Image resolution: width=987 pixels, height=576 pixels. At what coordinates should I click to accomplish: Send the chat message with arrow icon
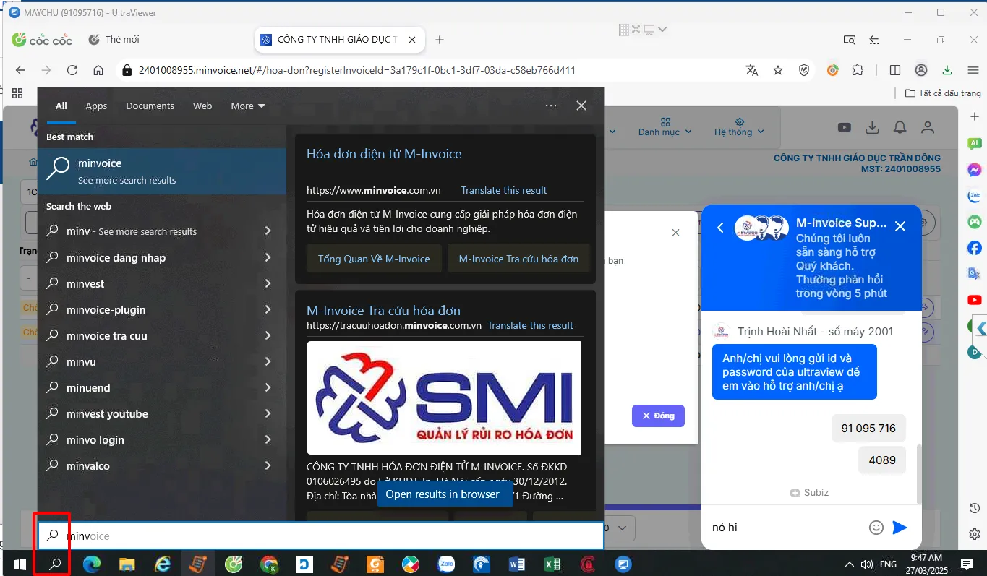900,528
